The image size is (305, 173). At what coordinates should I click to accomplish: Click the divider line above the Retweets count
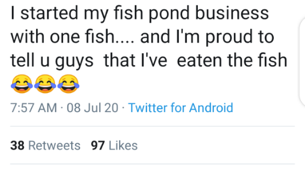[152, 126]
